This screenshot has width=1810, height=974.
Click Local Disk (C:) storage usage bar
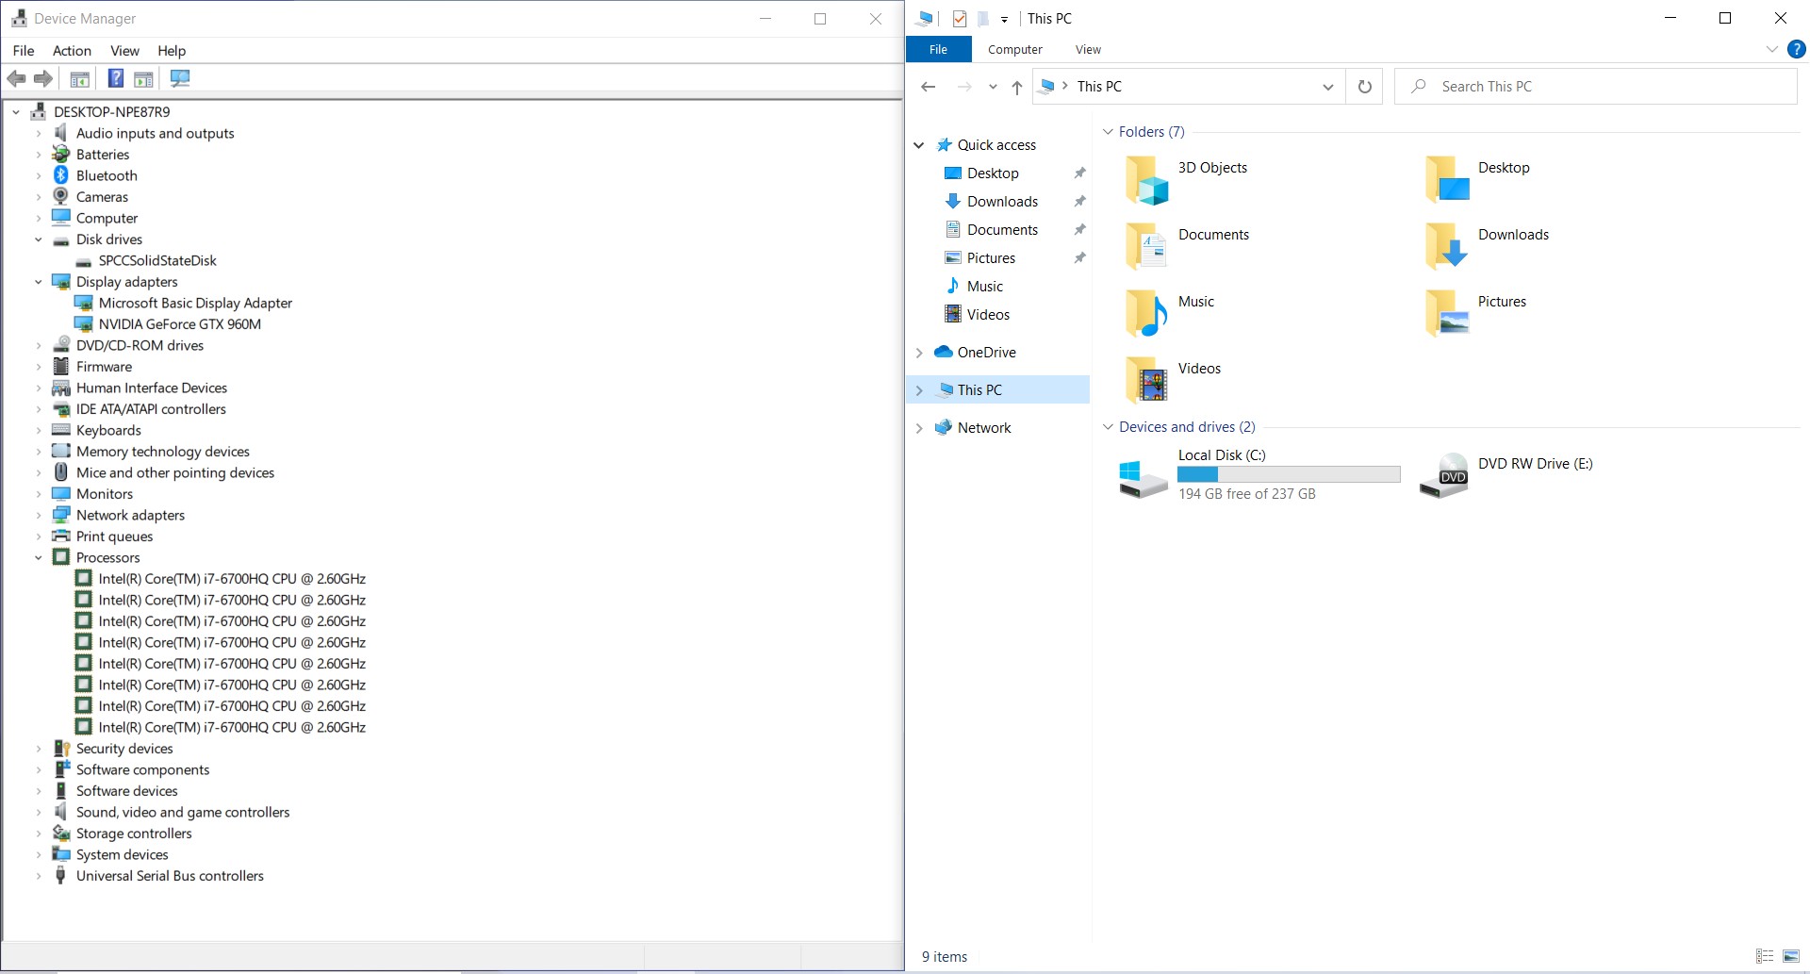tap(1288, 475)
